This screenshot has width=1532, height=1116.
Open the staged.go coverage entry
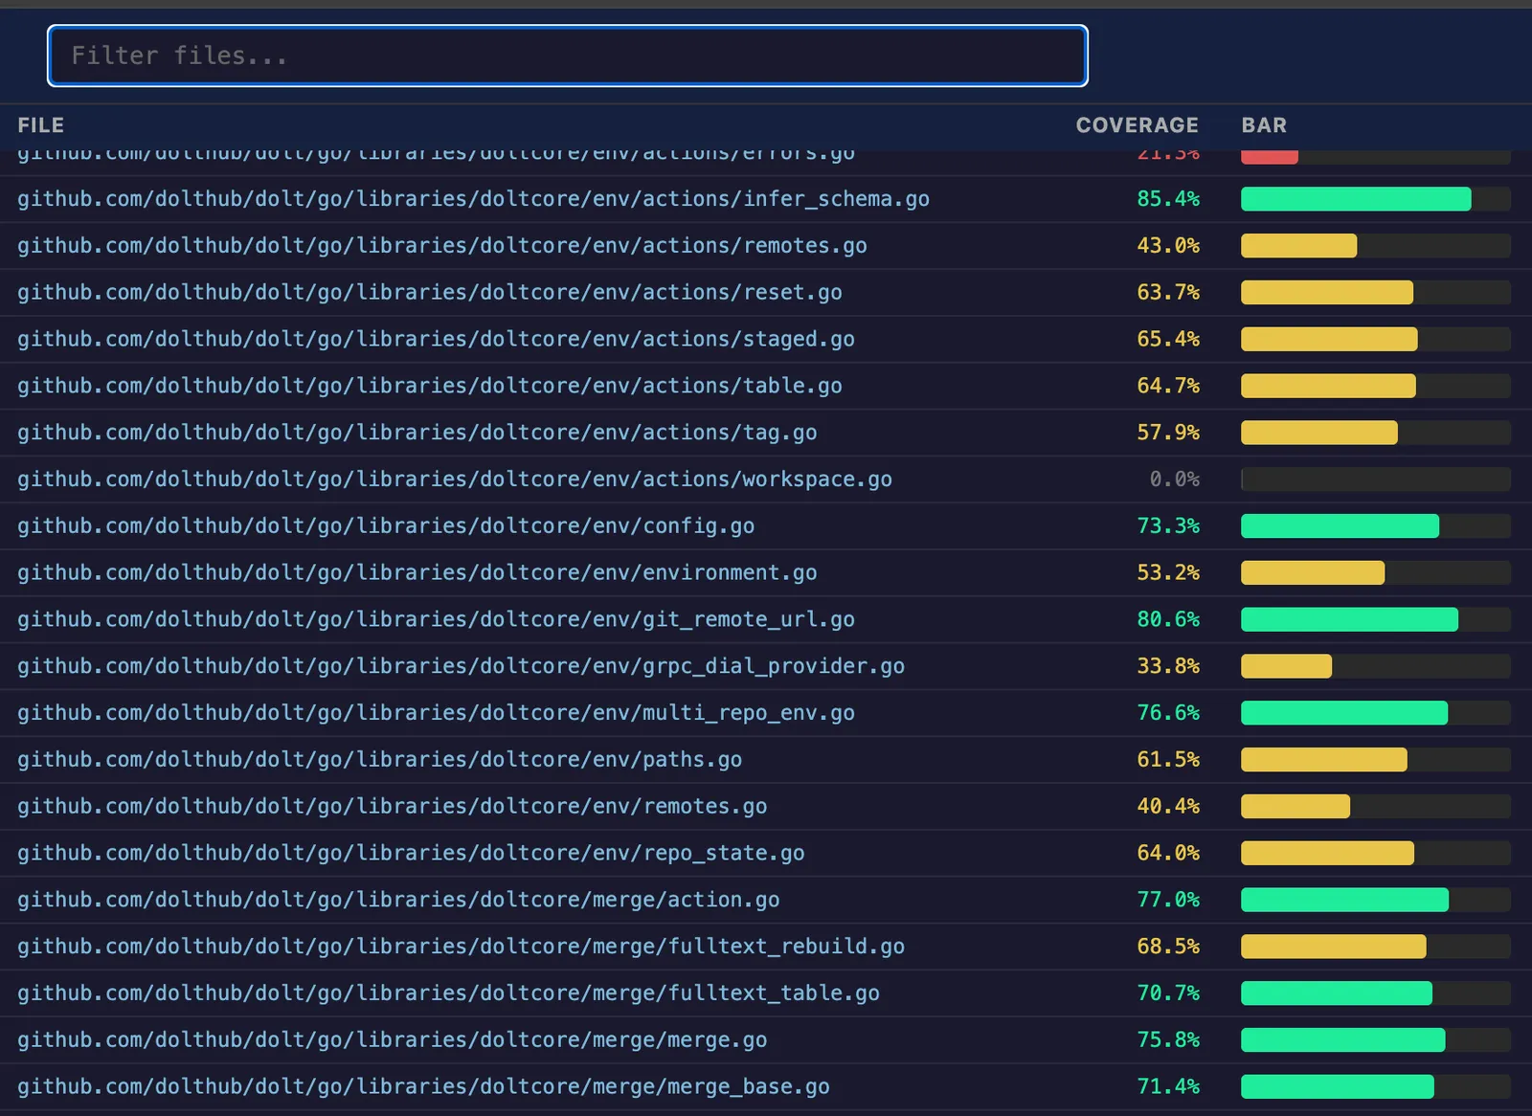pyautogui.click(x=436, y=340)
